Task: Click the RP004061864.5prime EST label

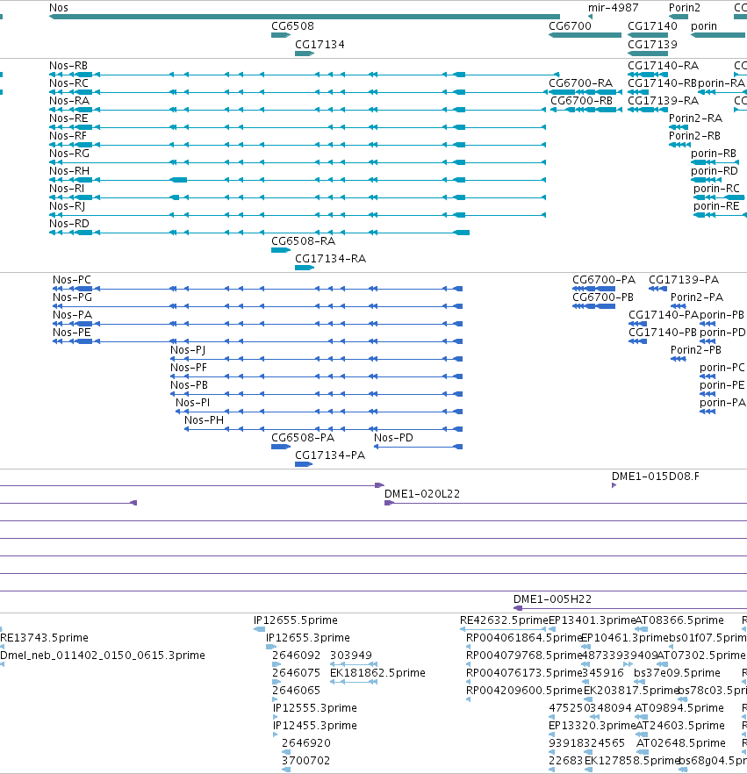Action: (524, 638)
